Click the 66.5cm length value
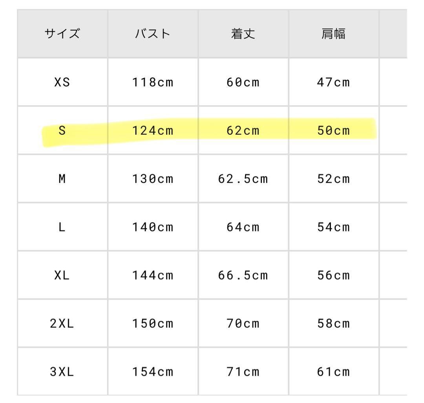Viewport: 424px width, 403px height. (243, 276)
